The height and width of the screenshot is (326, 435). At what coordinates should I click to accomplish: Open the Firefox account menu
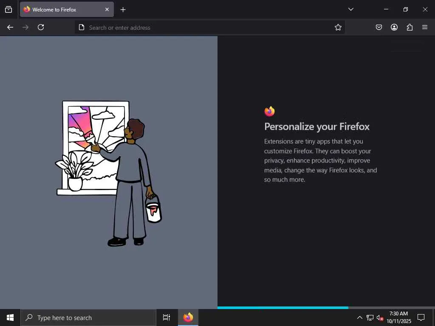pyautogui.click(x=394, y=27)
